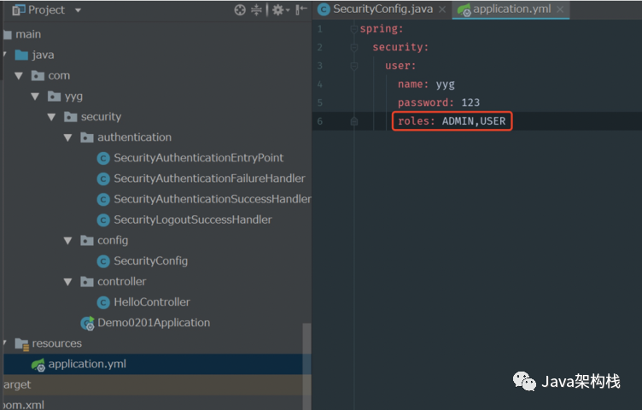
Task: Click the 'name: yyg' line in editor
Action: tap(426, 85)
